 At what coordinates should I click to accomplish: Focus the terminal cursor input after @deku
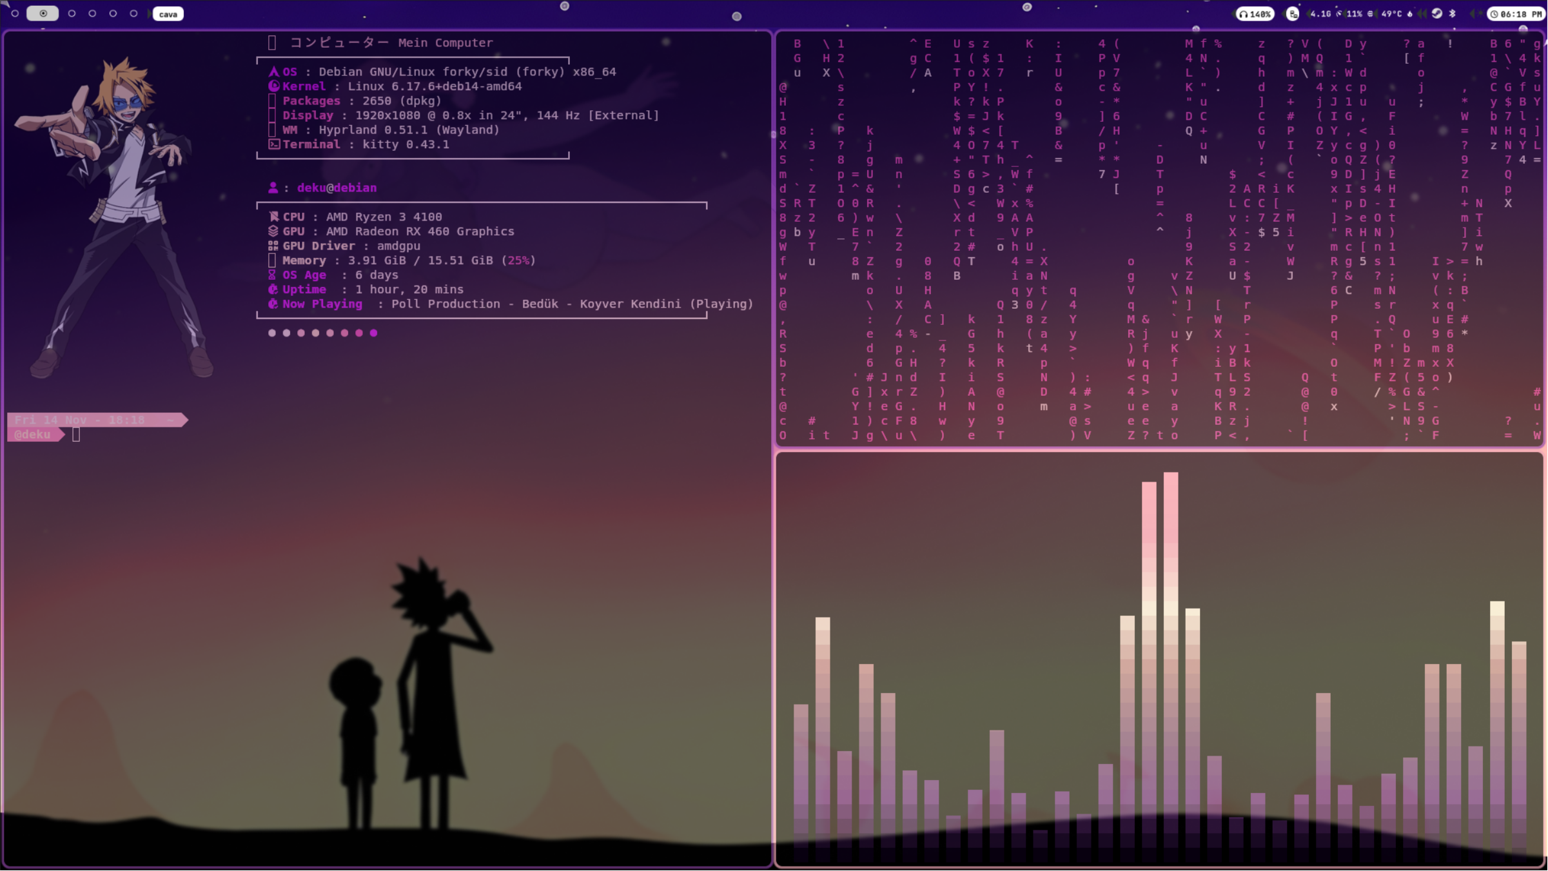(x=76, y=435)
